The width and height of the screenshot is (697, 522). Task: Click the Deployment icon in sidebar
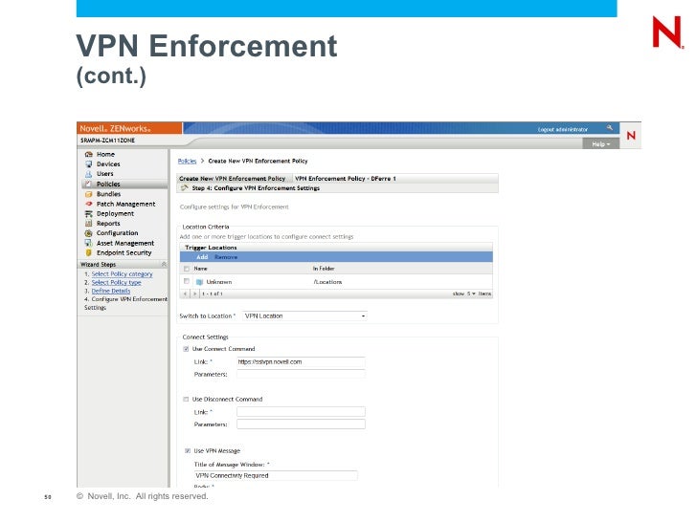pos(88,214)
